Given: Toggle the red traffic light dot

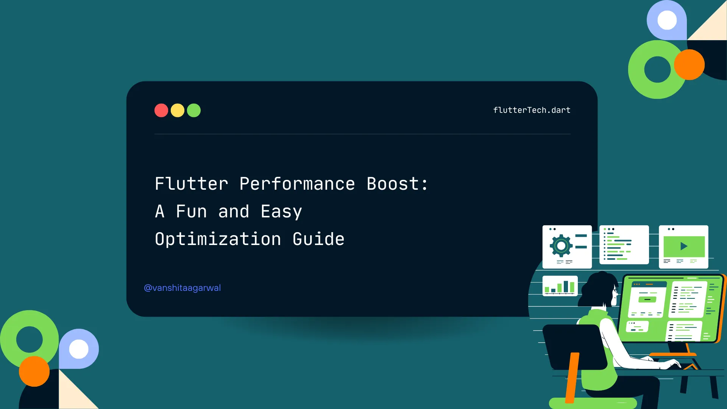Looking at the screenshot, I should click(161, 110).
